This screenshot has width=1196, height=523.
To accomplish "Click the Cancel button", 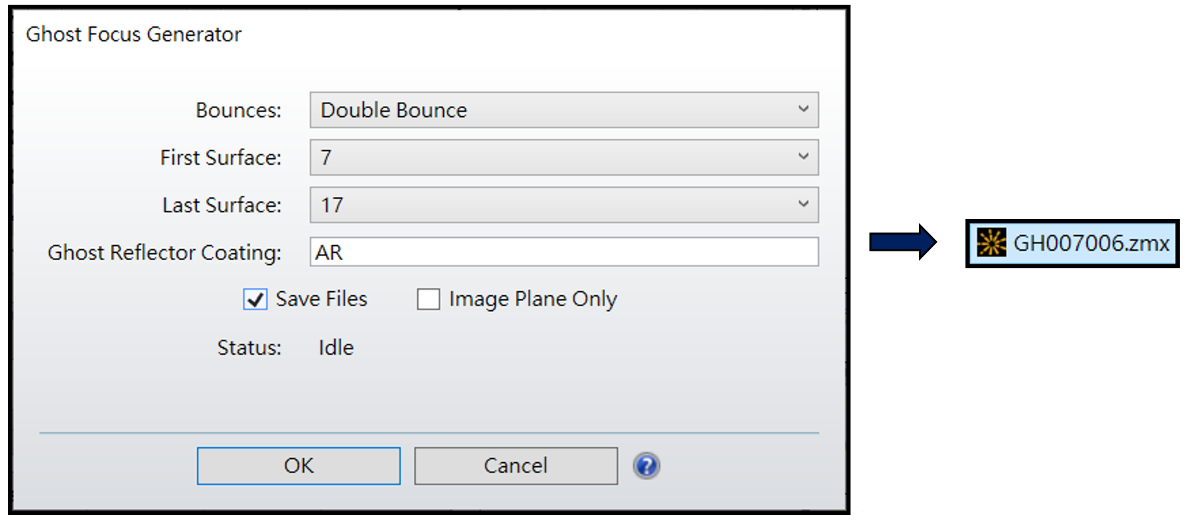I will pos(516,466).
